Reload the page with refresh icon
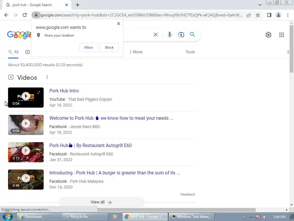 [x=25, y=15]
